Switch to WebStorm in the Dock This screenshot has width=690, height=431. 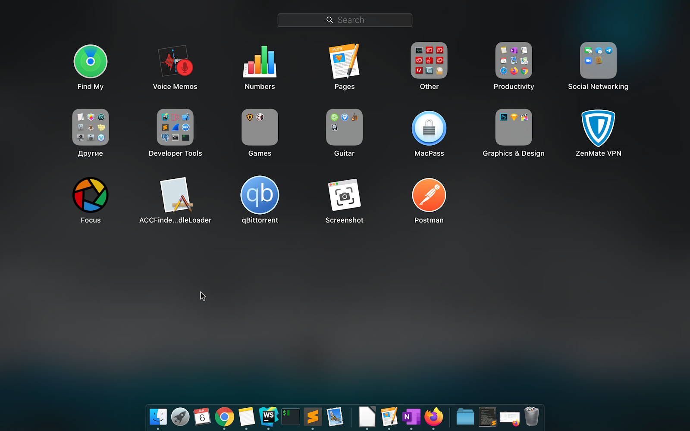[x=269, y=417]
